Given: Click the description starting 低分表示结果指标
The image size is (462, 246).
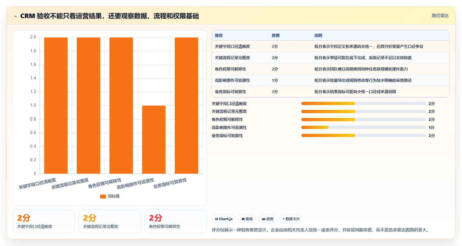Looking at the screenshot, I should coord(355,92).
